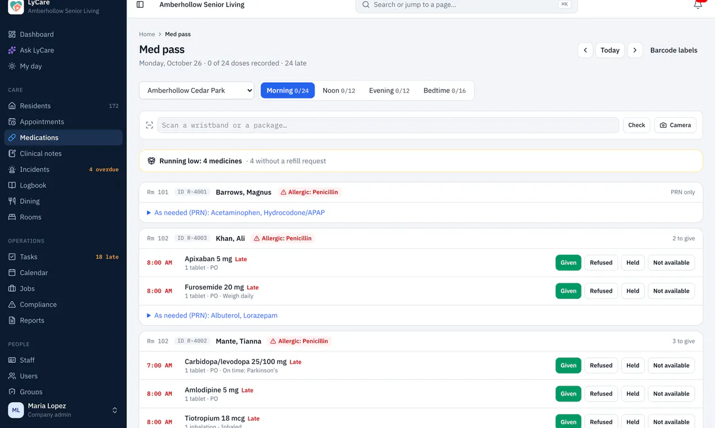The width and height of the screenshot is (715, 428).
Task: Open the Running low medicines banner
Action: tap(421, 161)
